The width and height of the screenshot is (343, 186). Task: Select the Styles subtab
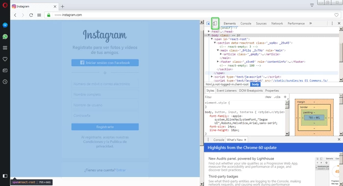pyautogui.click(x=210, y=90)
